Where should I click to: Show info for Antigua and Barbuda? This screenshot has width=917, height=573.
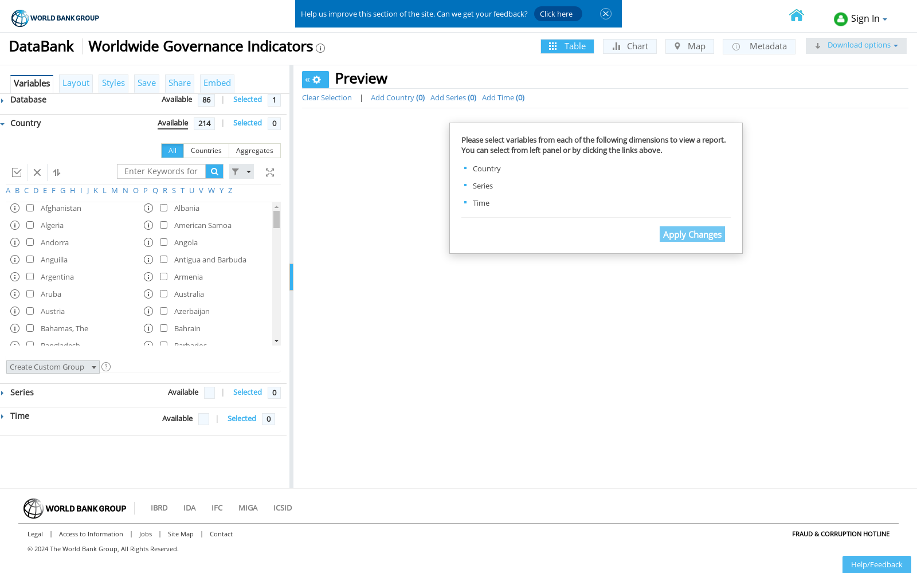click(x=148, y=260)
